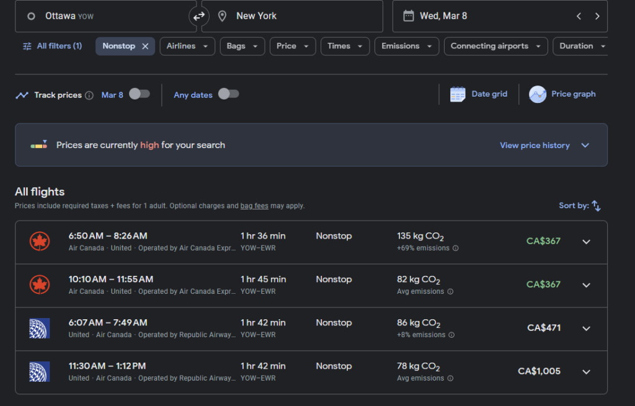The image size is (635, 406).
Task: Click the New York destination field
Action: click(x=291, y=16)
